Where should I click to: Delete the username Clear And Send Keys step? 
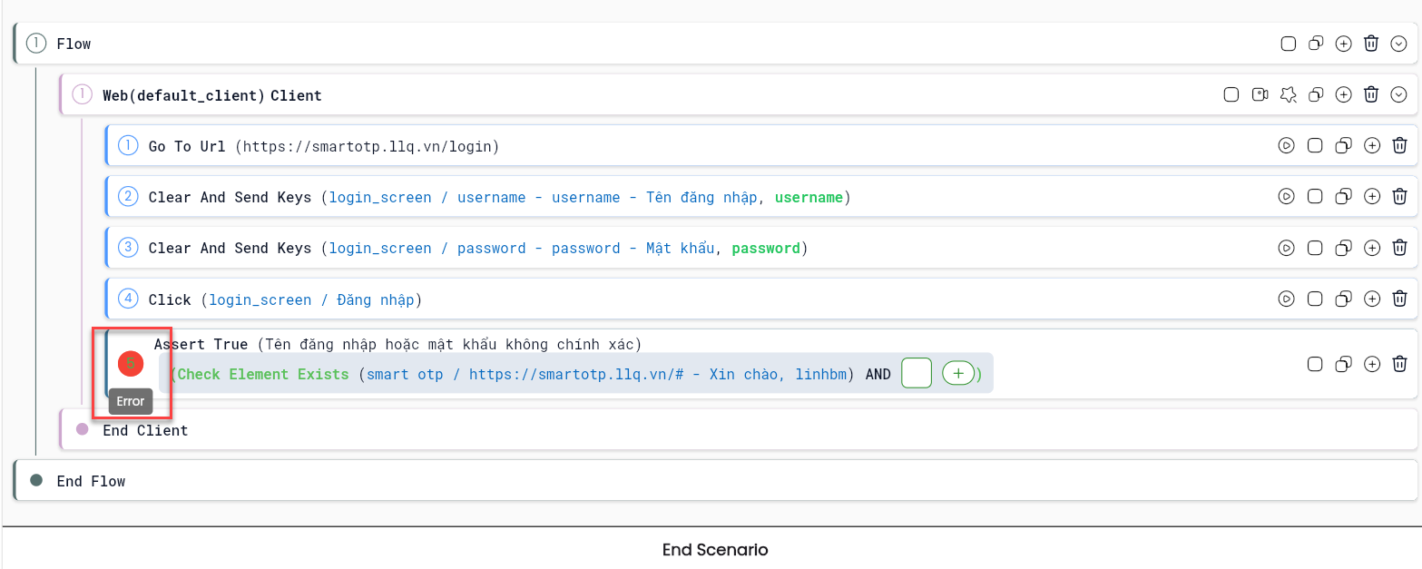pyautogui.click(x=1400, y=196)
